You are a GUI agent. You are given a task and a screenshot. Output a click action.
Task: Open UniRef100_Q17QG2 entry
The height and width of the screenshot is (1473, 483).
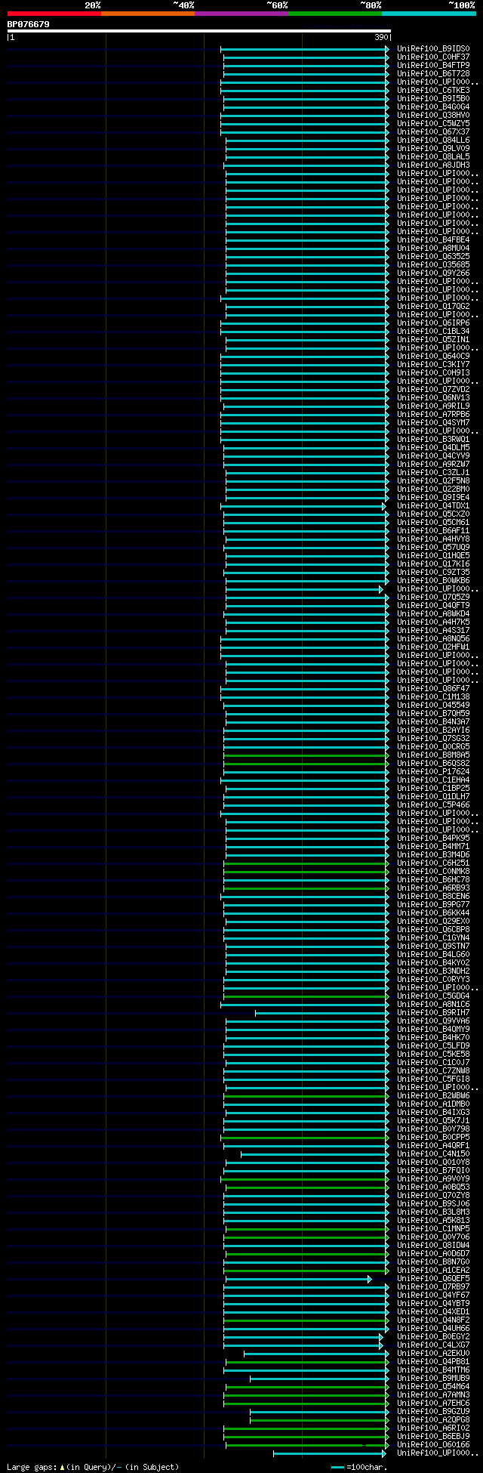point(433,306)
